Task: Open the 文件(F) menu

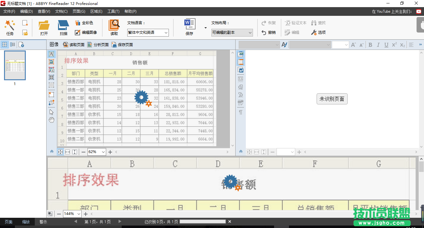Action: [9, 11]
